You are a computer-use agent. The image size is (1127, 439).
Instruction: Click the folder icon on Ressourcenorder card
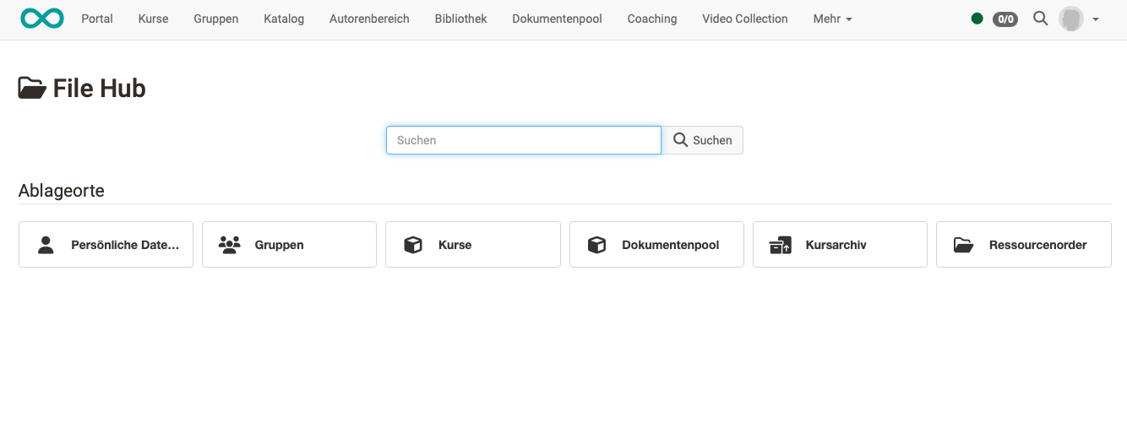tap(964, 245)
